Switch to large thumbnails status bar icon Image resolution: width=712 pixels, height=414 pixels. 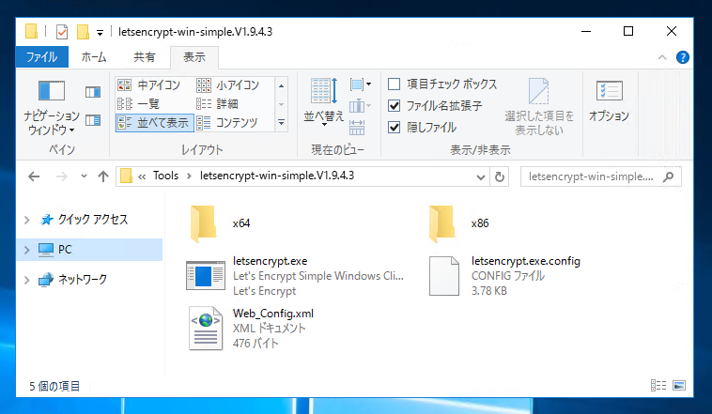(x=679, y=386)
